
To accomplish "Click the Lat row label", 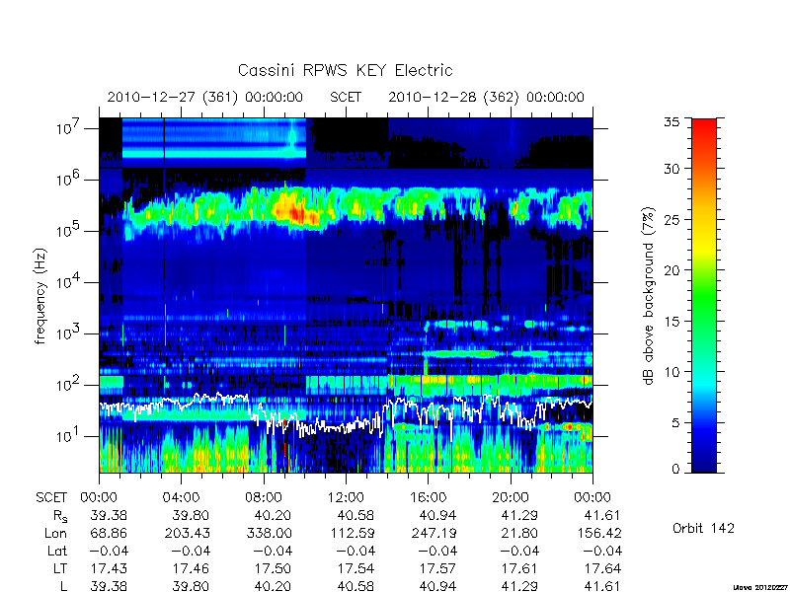I will pyautogui.click(x=57, y=551).
